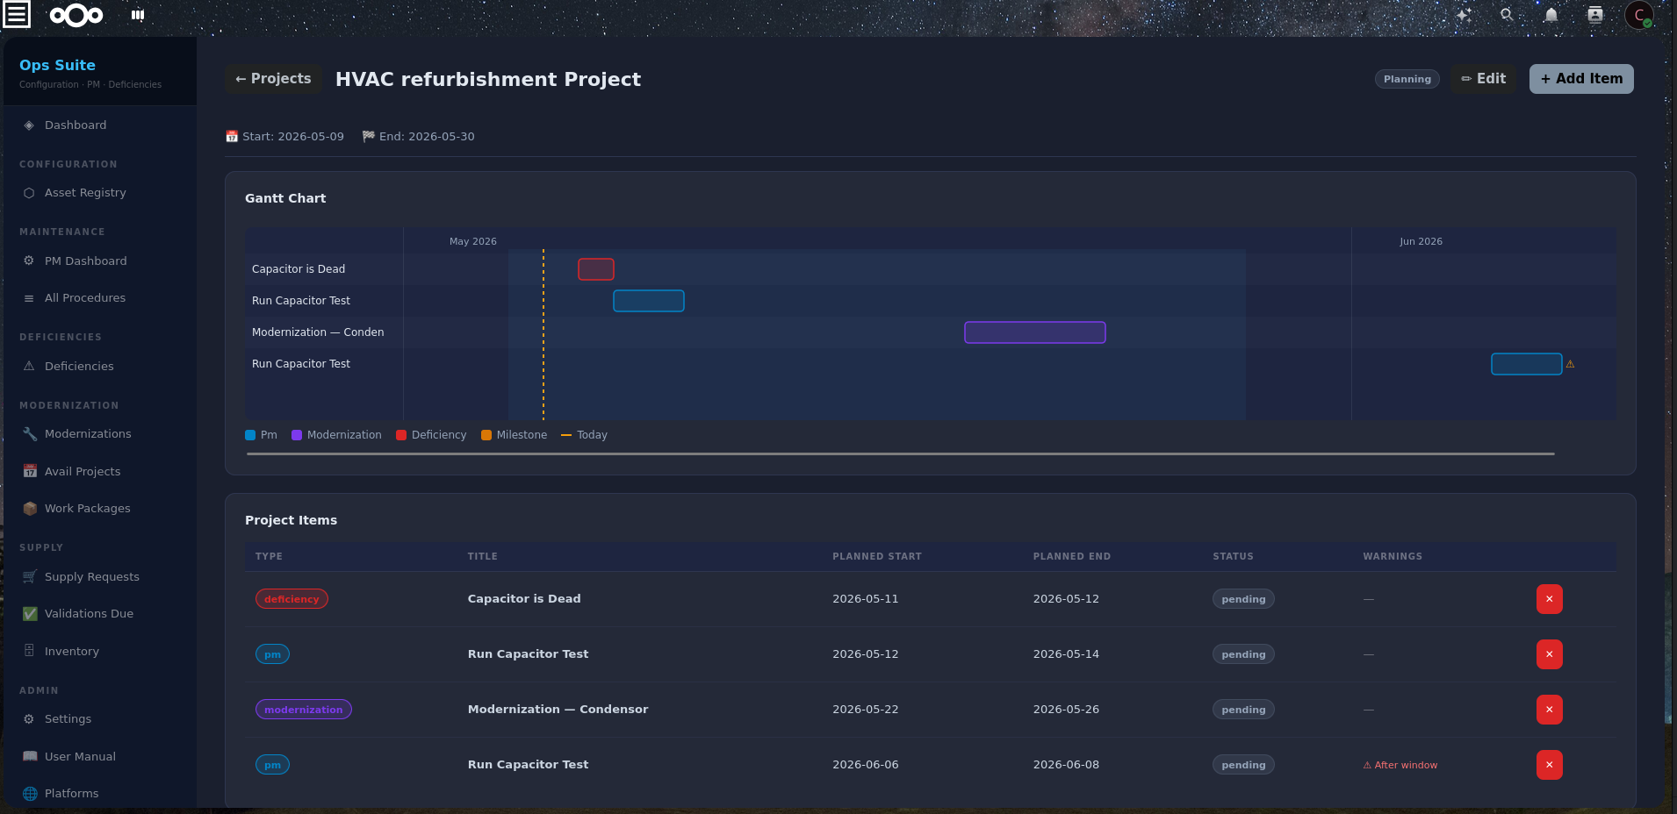Click the Gantt chart horizontal scrollbar
Screen dimensions: 1677x814
(901, 453)
